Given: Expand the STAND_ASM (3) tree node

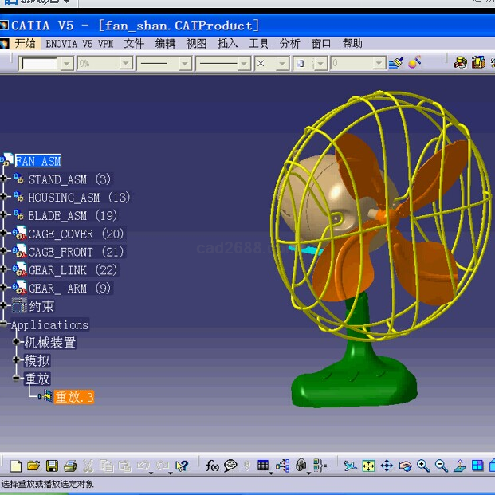Looking at the screenshot, I should (x=4, y=179).
